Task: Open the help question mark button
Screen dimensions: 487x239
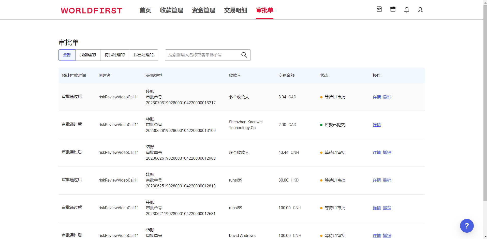Action: (467, 226)
